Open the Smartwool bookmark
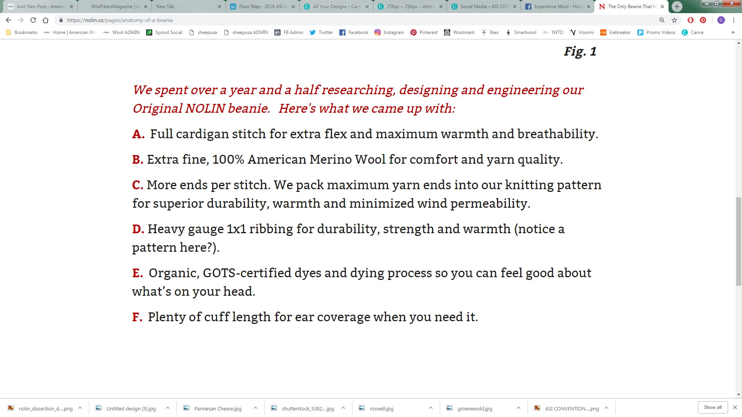 pos(521,32)
